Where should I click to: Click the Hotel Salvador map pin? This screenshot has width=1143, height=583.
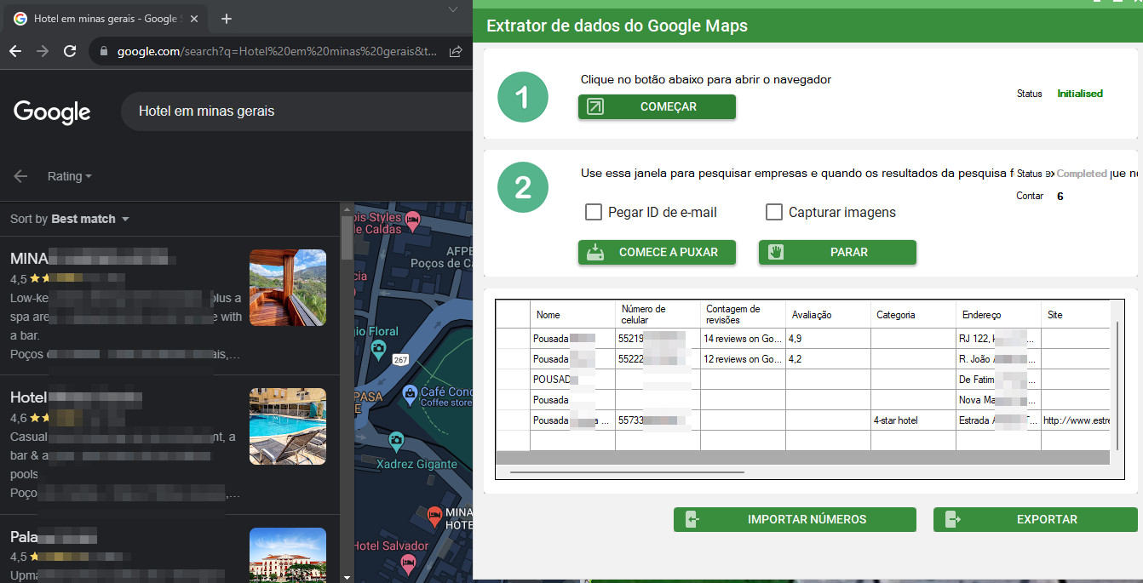point(410,563)
